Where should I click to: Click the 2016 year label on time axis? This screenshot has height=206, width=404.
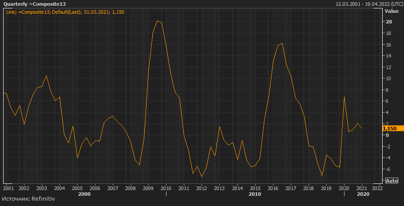(273, 188)
